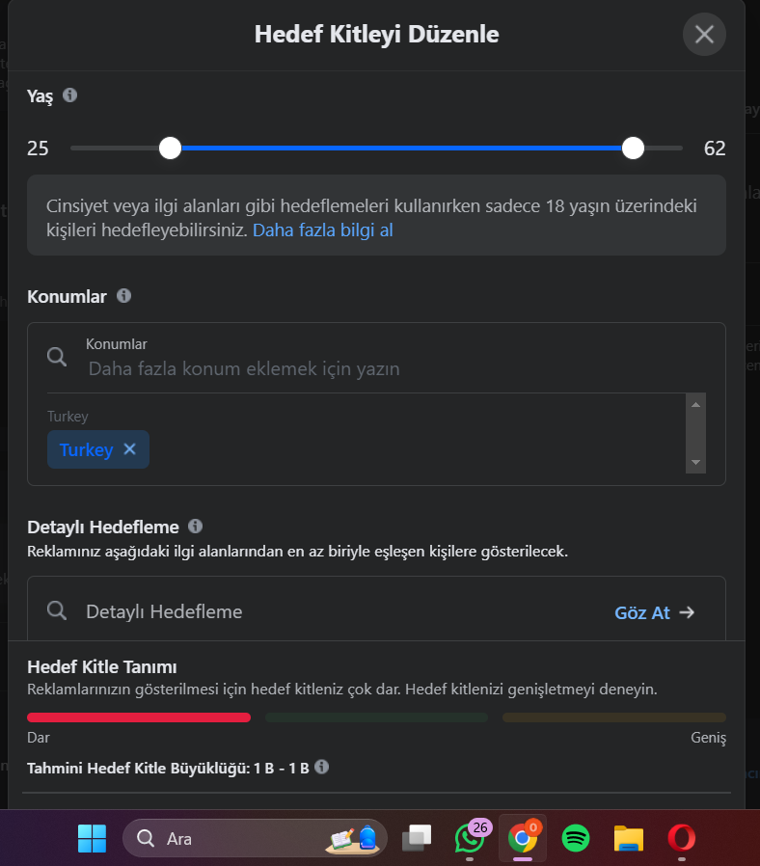
Task: Follow the Daha fazla bilgi al link
Action: point(322,230)
